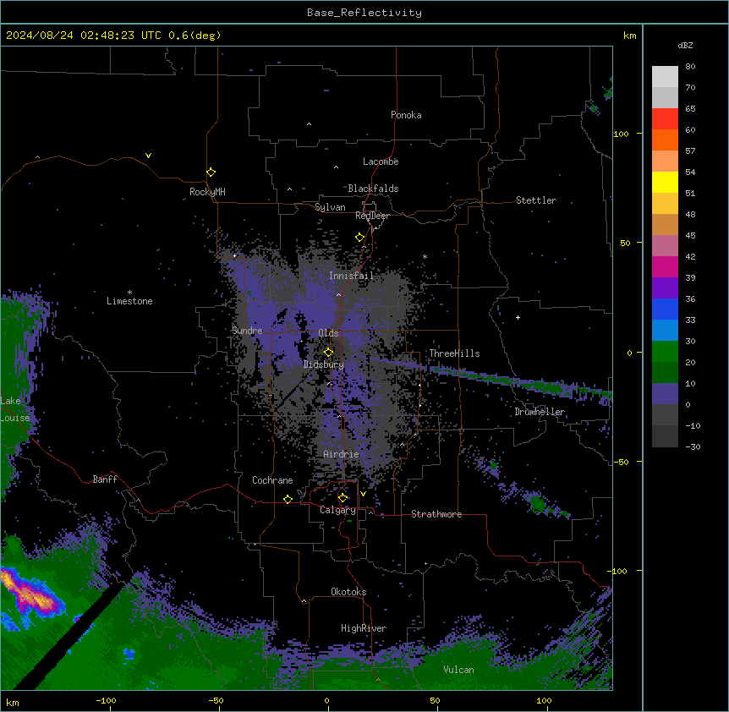Click the Strathmore label
This screenshot has height=712, width=729.
pos(436,514)
